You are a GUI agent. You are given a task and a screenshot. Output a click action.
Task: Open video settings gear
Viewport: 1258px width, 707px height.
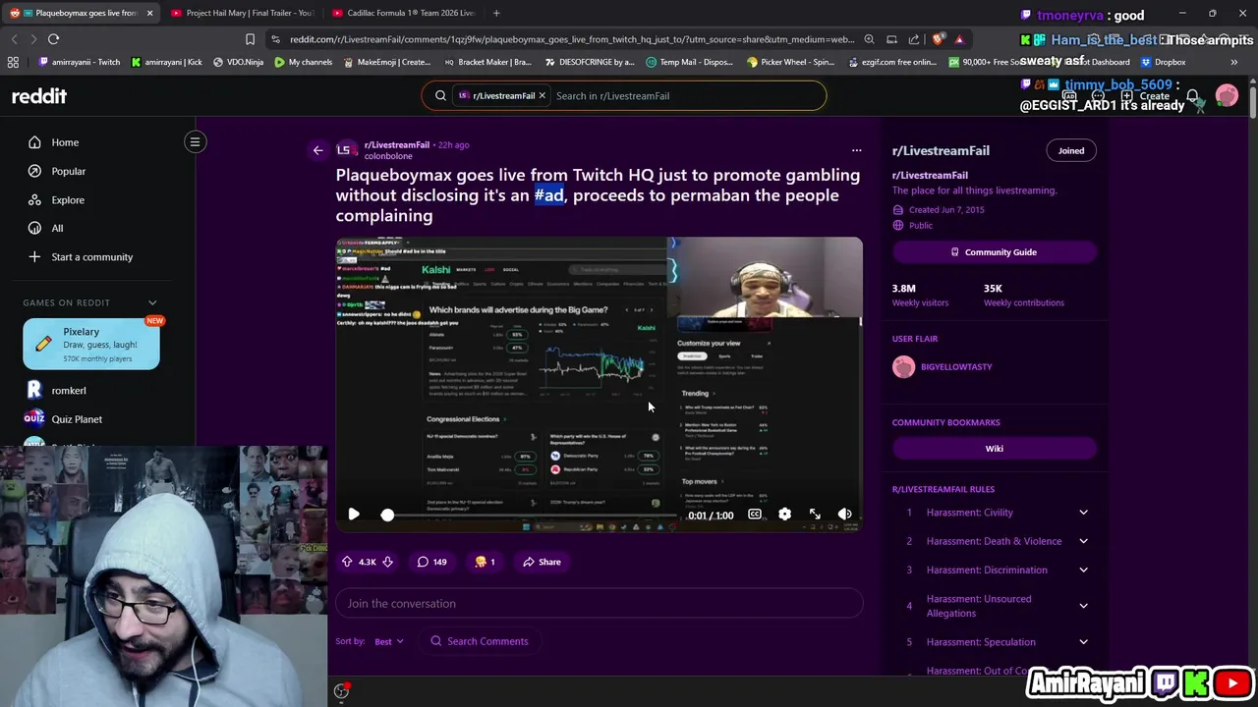point(784,515)
